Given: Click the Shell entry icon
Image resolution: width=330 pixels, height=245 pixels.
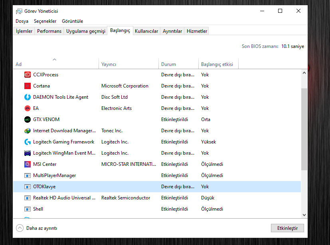Looking at the screenshot, I should coord(28,209).
